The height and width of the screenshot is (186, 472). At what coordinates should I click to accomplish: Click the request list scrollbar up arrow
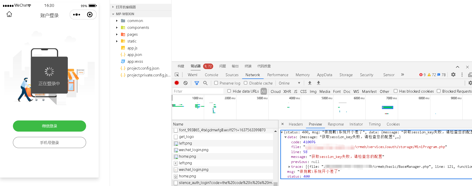pyautogui.click(x=275, y=131)
